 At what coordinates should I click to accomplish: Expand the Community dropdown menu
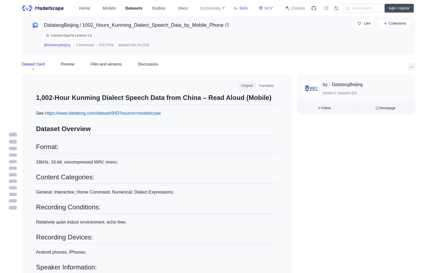pos(212,8)
